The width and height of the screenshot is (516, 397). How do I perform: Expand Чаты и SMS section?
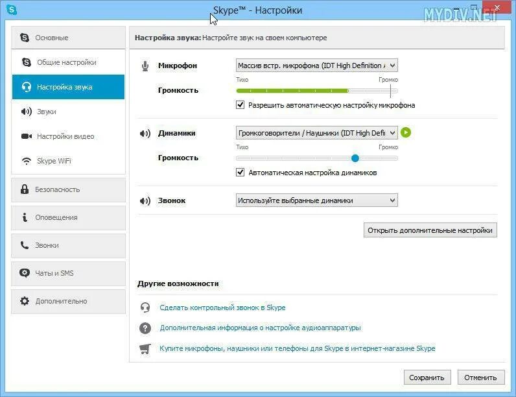coord(69,273)
